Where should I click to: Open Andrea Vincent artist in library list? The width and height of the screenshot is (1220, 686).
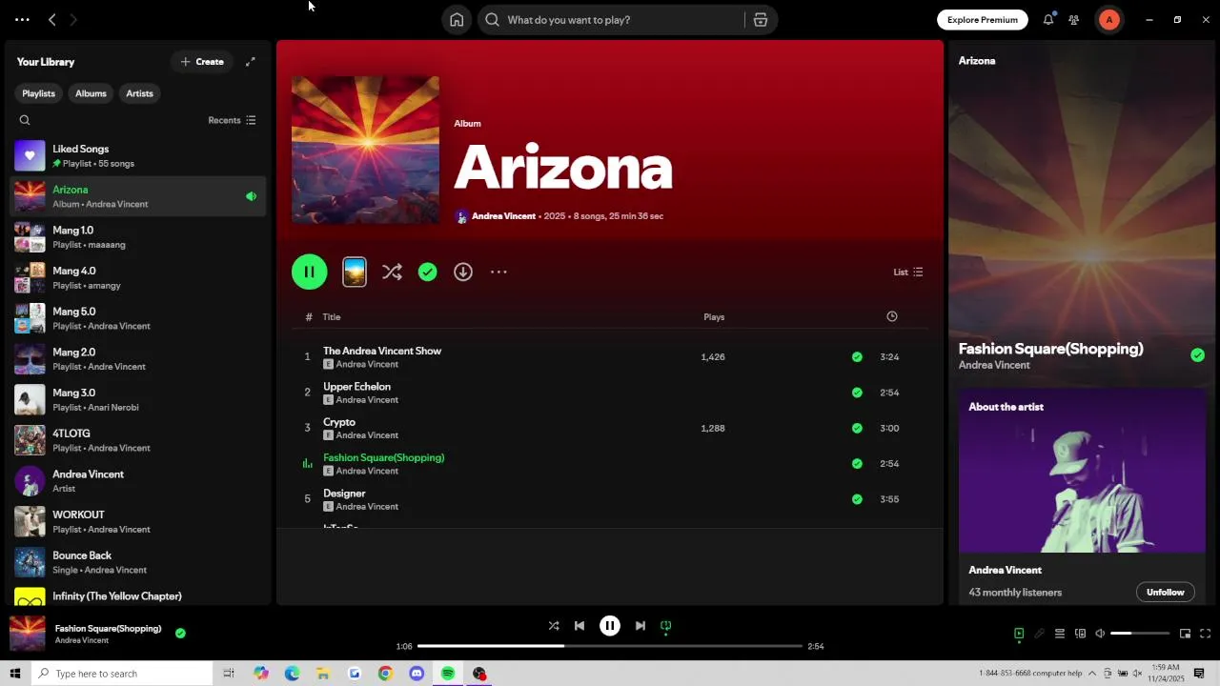click(138, 481)
